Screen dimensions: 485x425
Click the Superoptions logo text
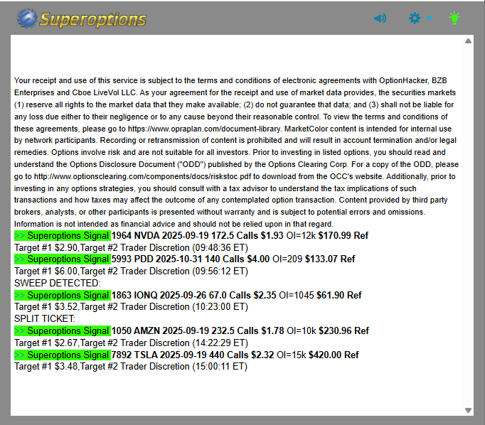point(92,18)
